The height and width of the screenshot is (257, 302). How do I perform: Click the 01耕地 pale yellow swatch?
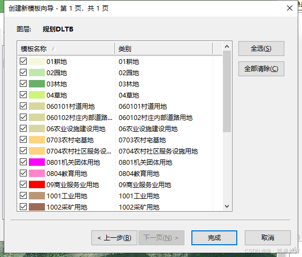tap(37, 61)
